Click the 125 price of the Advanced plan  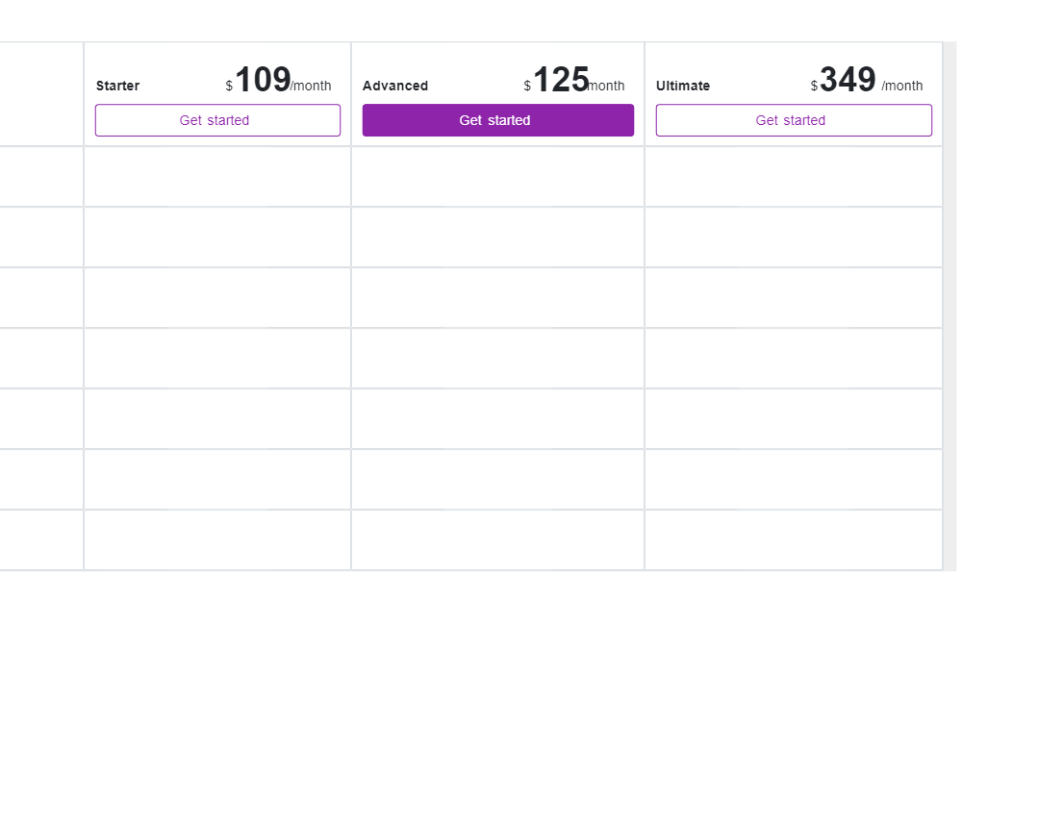click(561, 80)
